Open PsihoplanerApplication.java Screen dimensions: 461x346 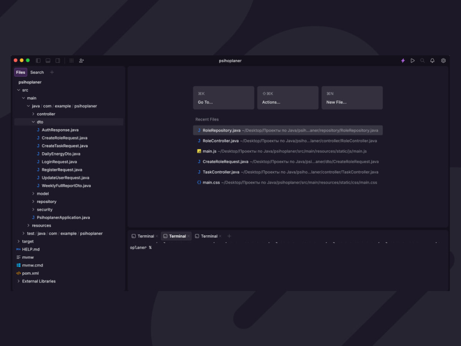[63, 217]
